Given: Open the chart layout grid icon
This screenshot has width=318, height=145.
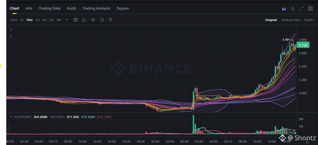Looking at the screenshot, I should (311, 8).
